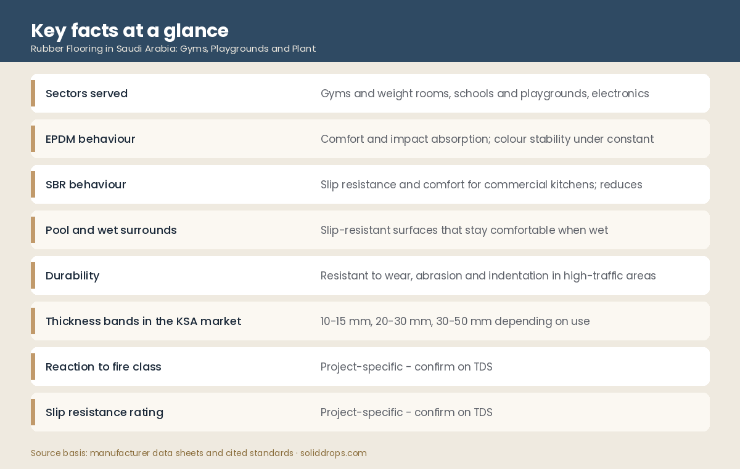Select the slip rating 'confirm on TDS' value
Image resolution: width=740 pixels, height=469 pixels.
point(406,412)
